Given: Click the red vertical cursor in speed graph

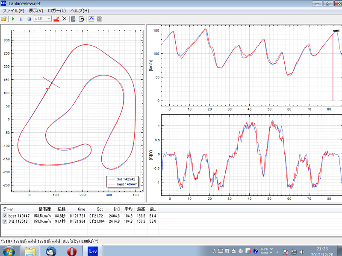Looking at the screenshot, I should point(333,67).
